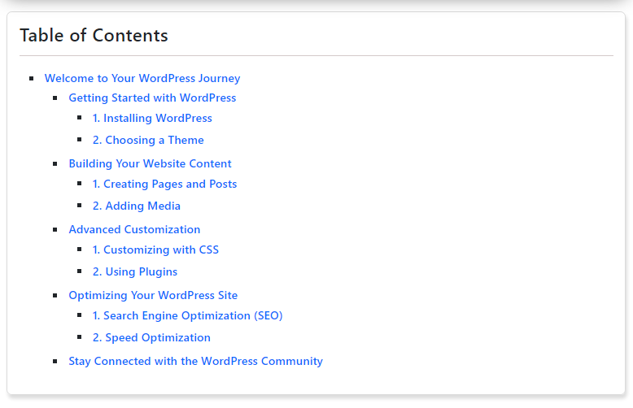The height and width of the screenshot is (408, 633).
Task: Go to 1. Creating Pages and Posts
Action: tap(164, 184)
